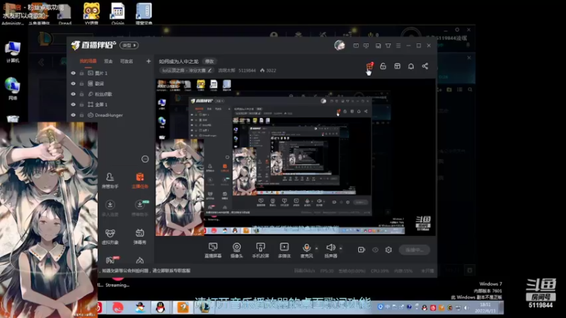Viewport: 566px width, 318px height.
Task: Mute the speaker (扬声器)
Action: point(330,248)
